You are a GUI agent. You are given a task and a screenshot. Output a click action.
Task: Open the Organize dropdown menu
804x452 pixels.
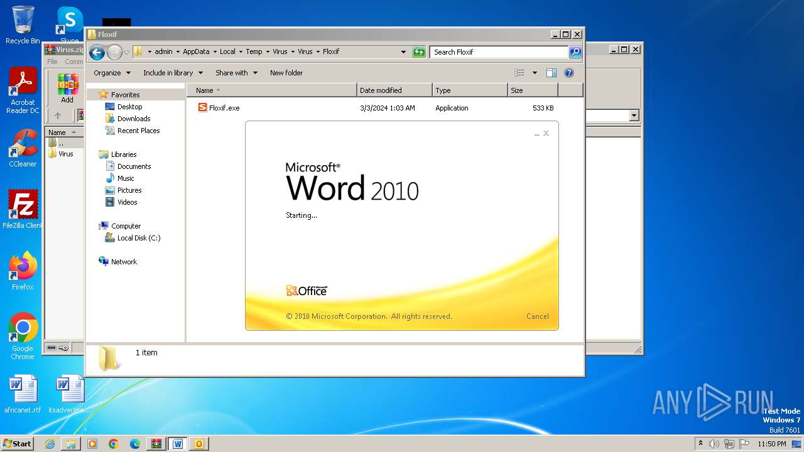point(112,73)
